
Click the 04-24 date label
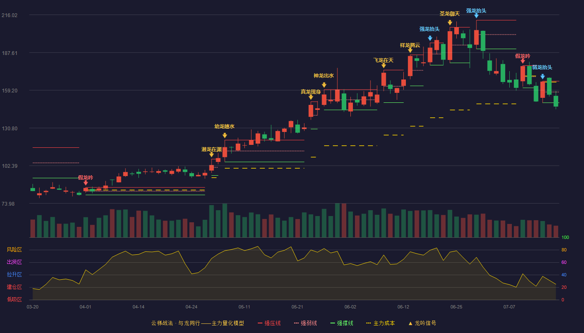click(191, 307)
